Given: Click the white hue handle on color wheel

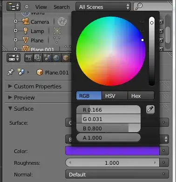Looking at the screenshot, I should pos(142,40).
